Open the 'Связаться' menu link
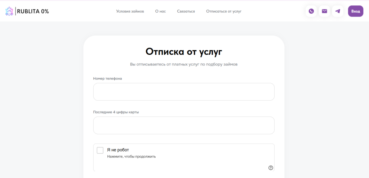The width and height of the screenshot is (369, 178). point(186,11)
